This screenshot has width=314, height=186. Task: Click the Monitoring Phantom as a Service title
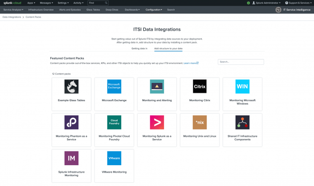click(x=71, y=138)
